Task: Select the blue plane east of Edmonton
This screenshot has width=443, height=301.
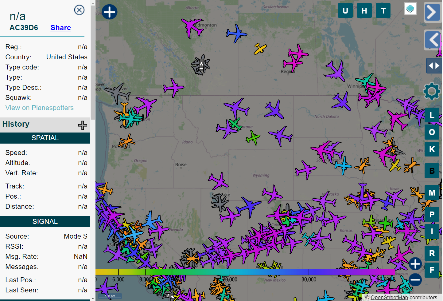Action: pos(236,34)
